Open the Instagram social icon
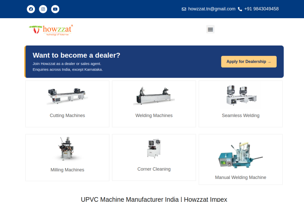 (43, 9)
